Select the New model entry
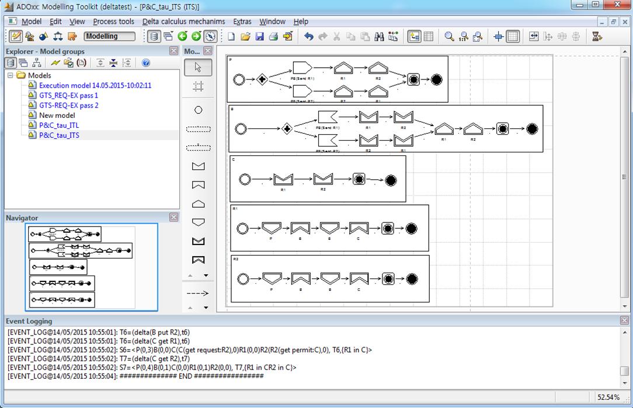This screenshot has height=408, width=633. tap(57, 115)
